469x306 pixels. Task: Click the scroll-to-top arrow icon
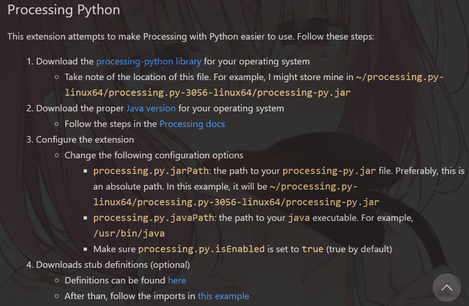(446, 288)
